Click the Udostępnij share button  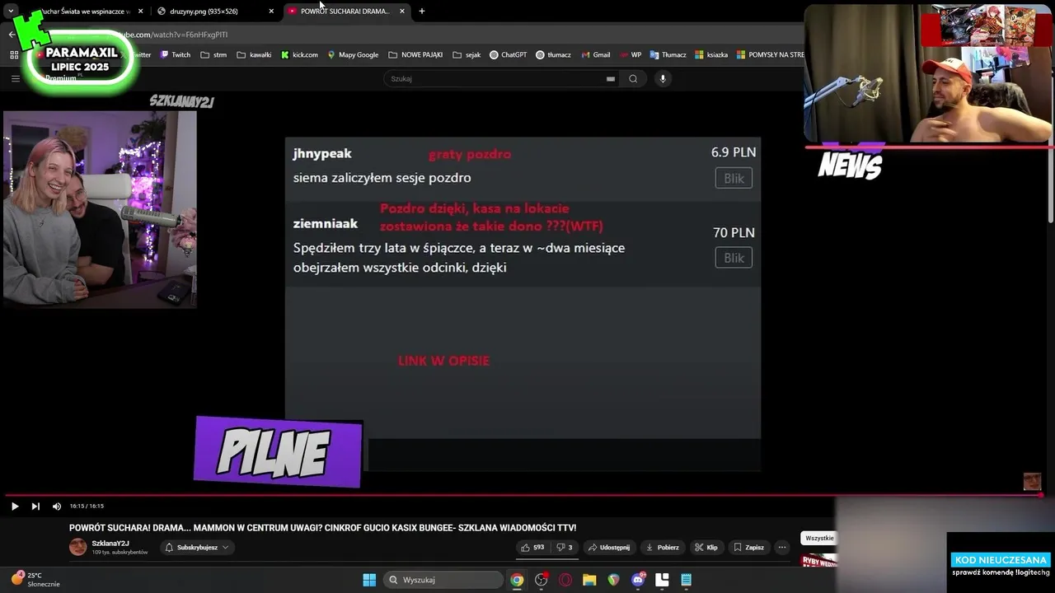click(609, 548)
